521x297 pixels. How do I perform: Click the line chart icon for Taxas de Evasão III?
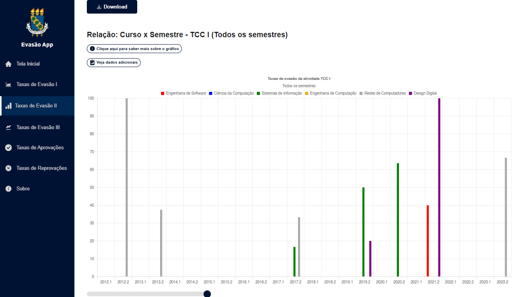[x=9, y=127]
